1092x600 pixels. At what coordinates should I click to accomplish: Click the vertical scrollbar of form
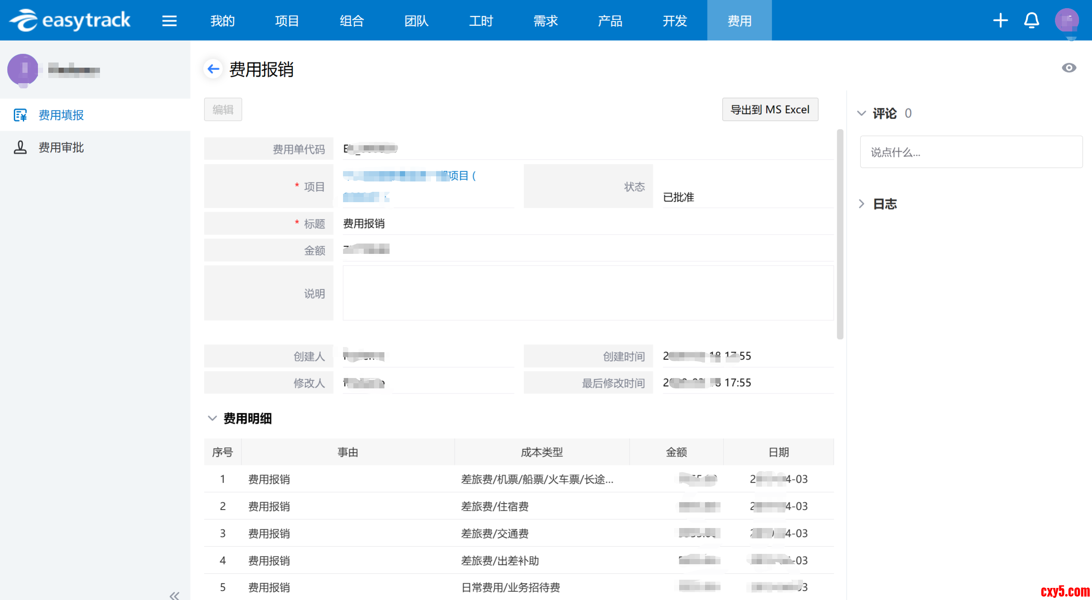tap(839, 233)
